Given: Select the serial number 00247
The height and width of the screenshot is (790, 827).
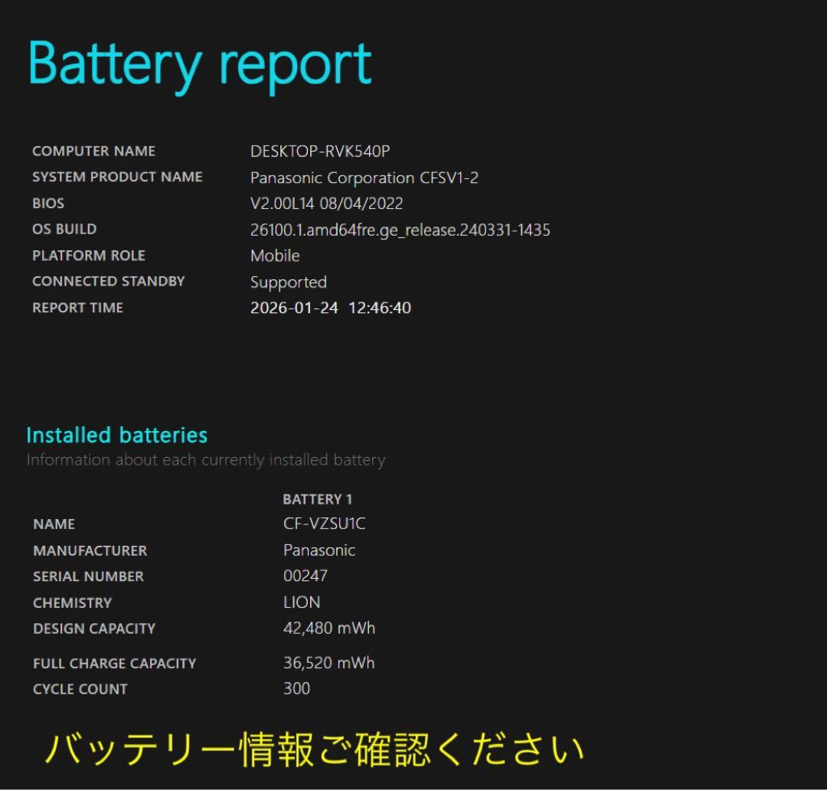Looking at the screenshot, I should point(306,576).
